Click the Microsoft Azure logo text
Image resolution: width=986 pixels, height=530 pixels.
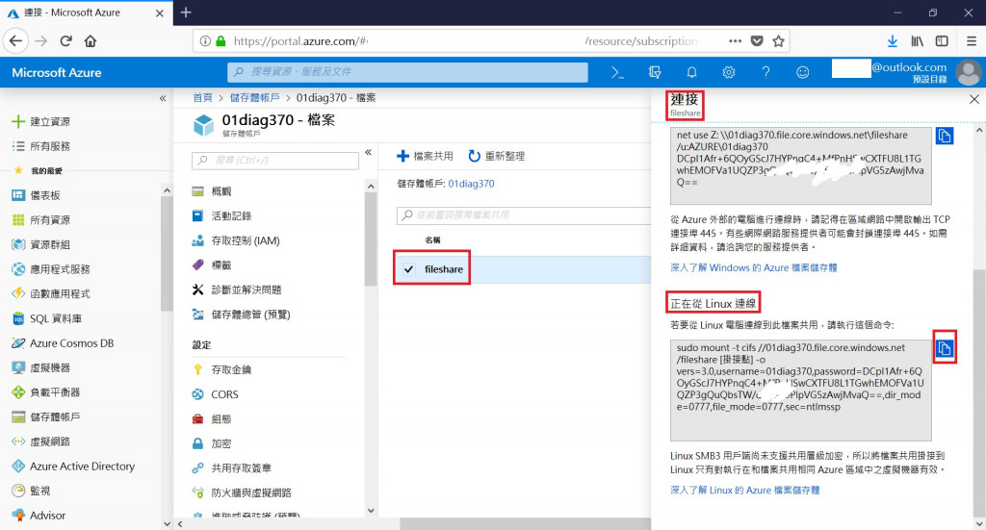[x=57, y=72]
